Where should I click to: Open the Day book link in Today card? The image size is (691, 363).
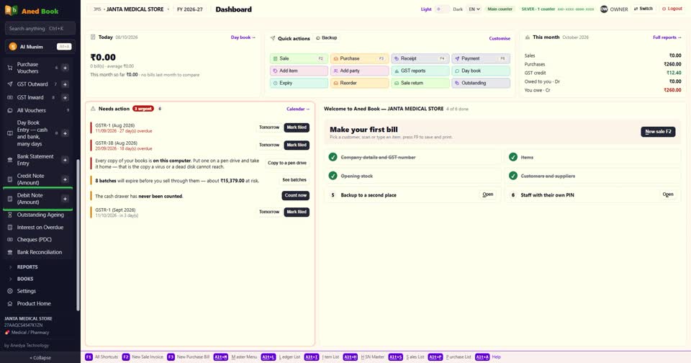coord(243,37)
